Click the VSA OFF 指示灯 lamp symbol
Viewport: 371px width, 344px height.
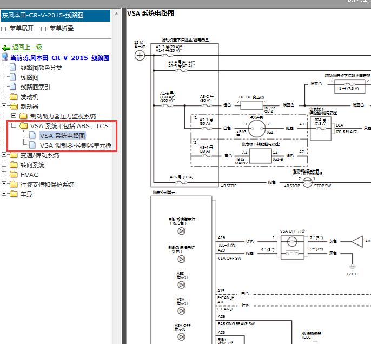[182, 336]
